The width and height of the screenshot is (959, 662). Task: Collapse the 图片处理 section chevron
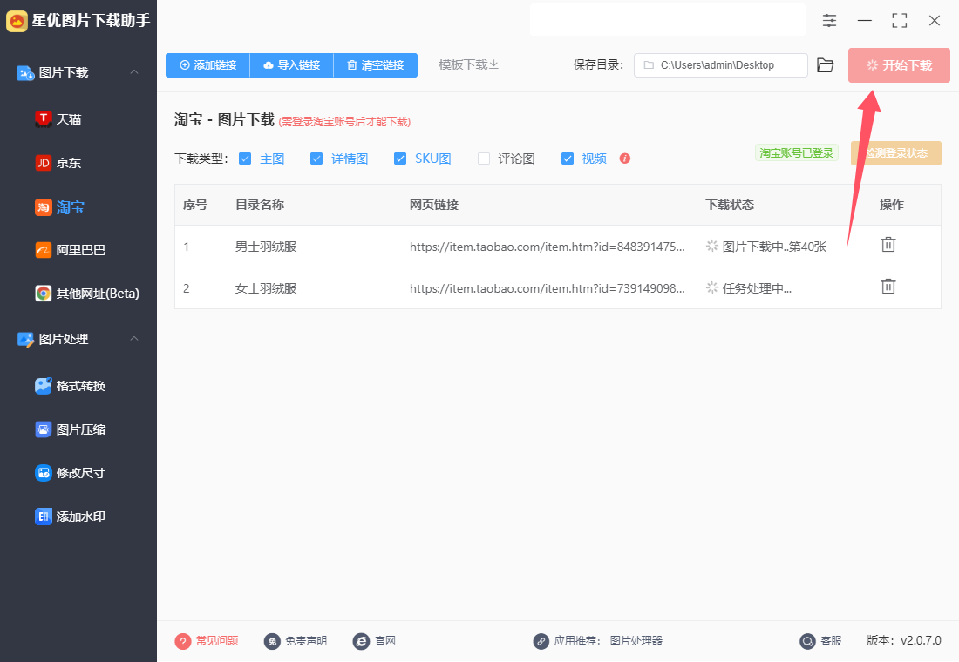click(134, 339)
